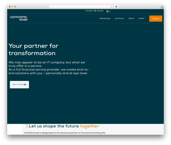
Task: Expand the Workshops navigation menu
Action: pyautogui.click(x=105, y=19)
